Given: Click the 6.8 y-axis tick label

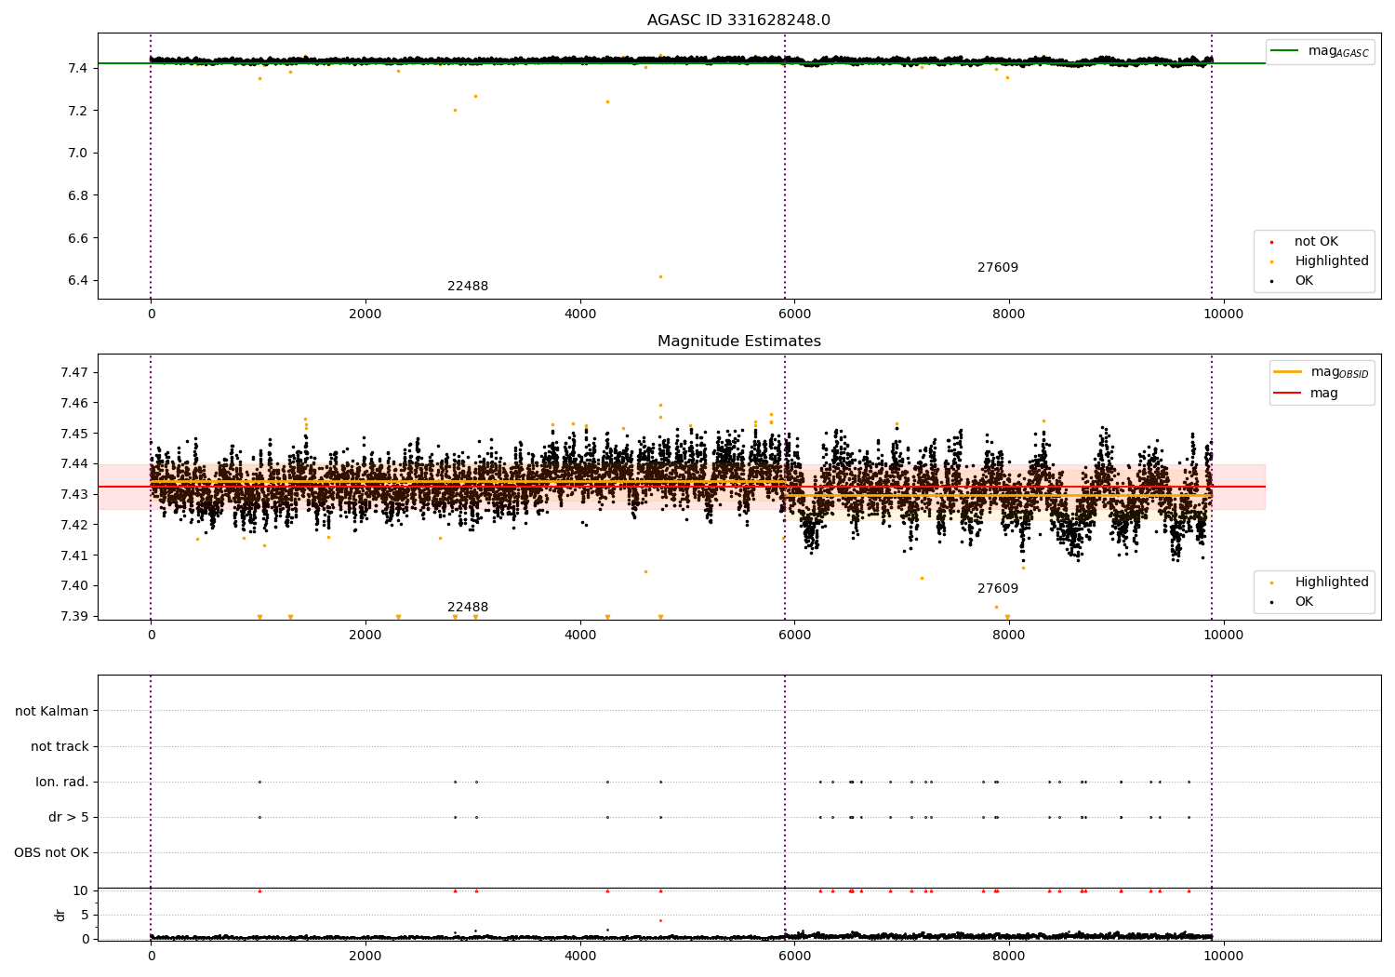Looking at the screenshot, I should tap(77, 196).
